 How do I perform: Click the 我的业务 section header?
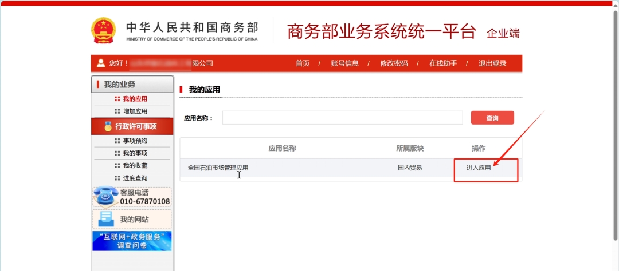pos(132,84)
